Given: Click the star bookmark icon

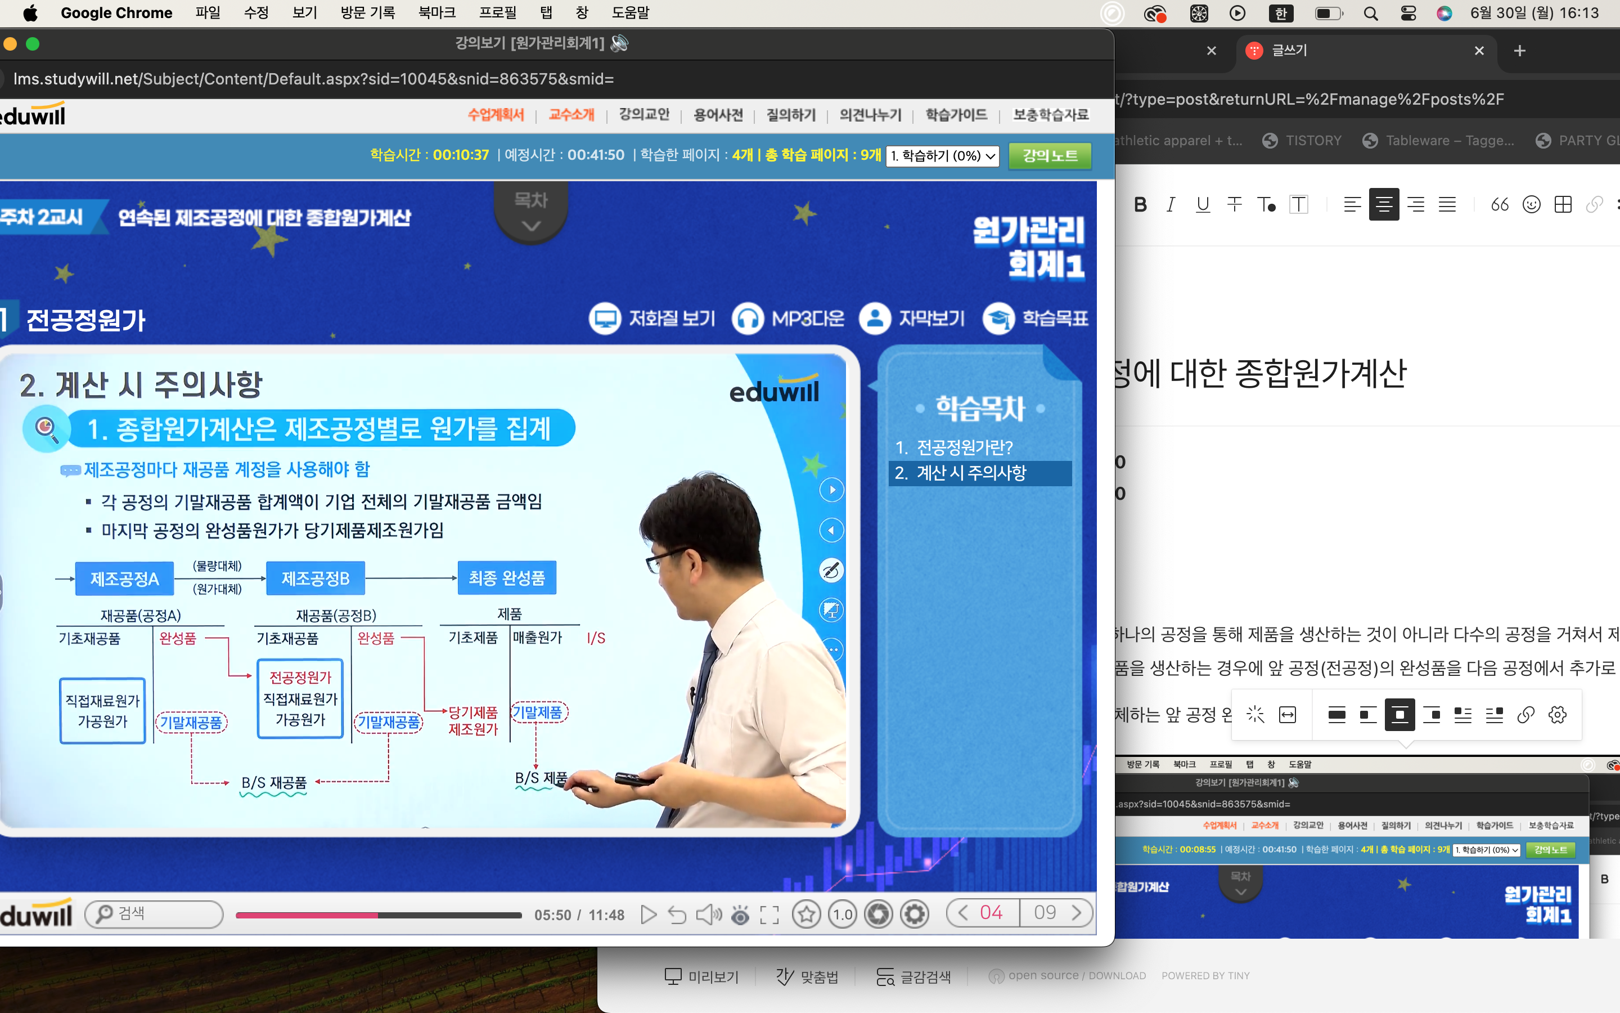Looking at the screenshot, I should point(806,914).
